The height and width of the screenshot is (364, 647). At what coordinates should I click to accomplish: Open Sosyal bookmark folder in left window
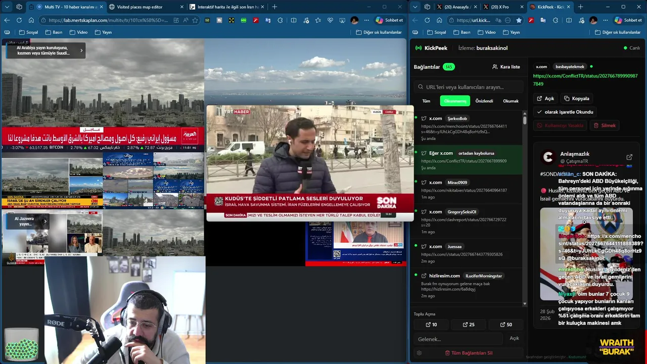28,32
